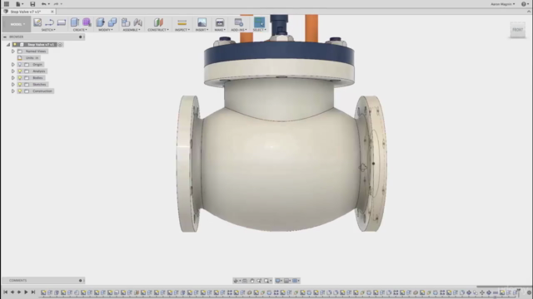Select the Combine bodies tool icon

tap(112, 22)
